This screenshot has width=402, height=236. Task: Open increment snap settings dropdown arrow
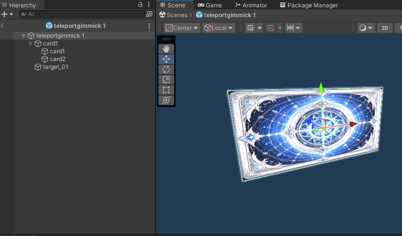298,28
